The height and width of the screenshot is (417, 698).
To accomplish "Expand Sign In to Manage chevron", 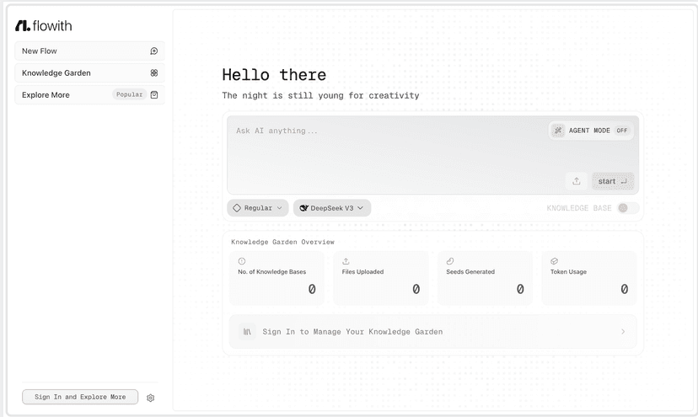I will 623,332.
